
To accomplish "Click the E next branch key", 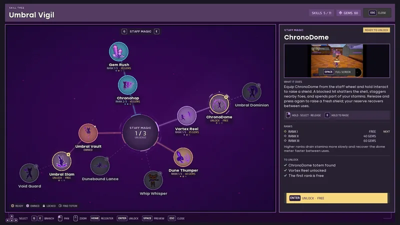I will (x=156, y=31).
